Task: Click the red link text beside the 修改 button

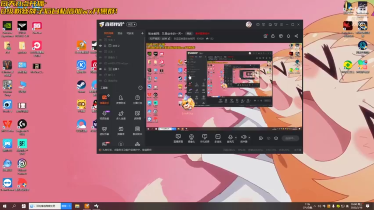Action: point(202,34)
